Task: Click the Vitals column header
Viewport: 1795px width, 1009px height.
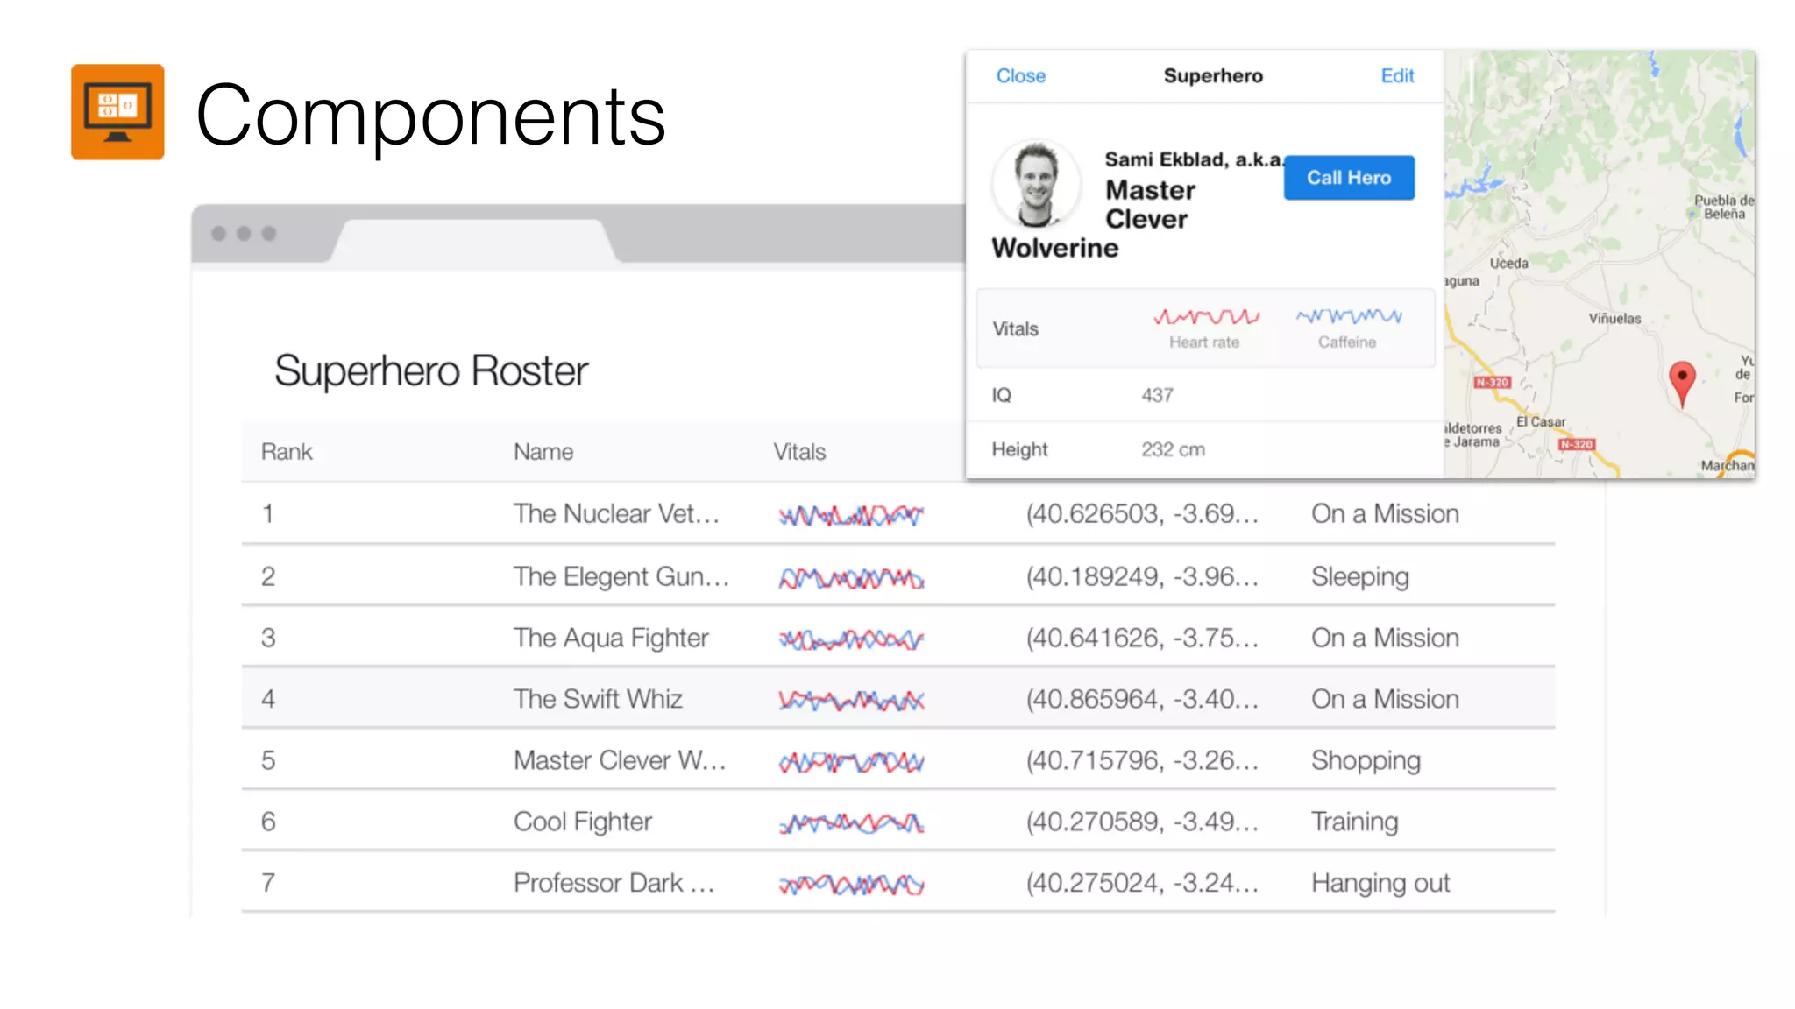Action: coord(799,452)
